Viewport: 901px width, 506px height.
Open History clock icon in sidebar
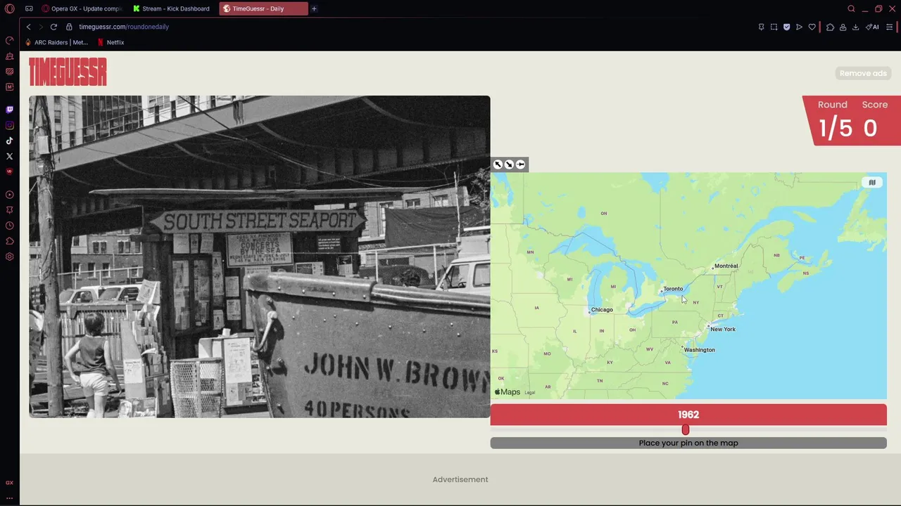coord(9,226)
